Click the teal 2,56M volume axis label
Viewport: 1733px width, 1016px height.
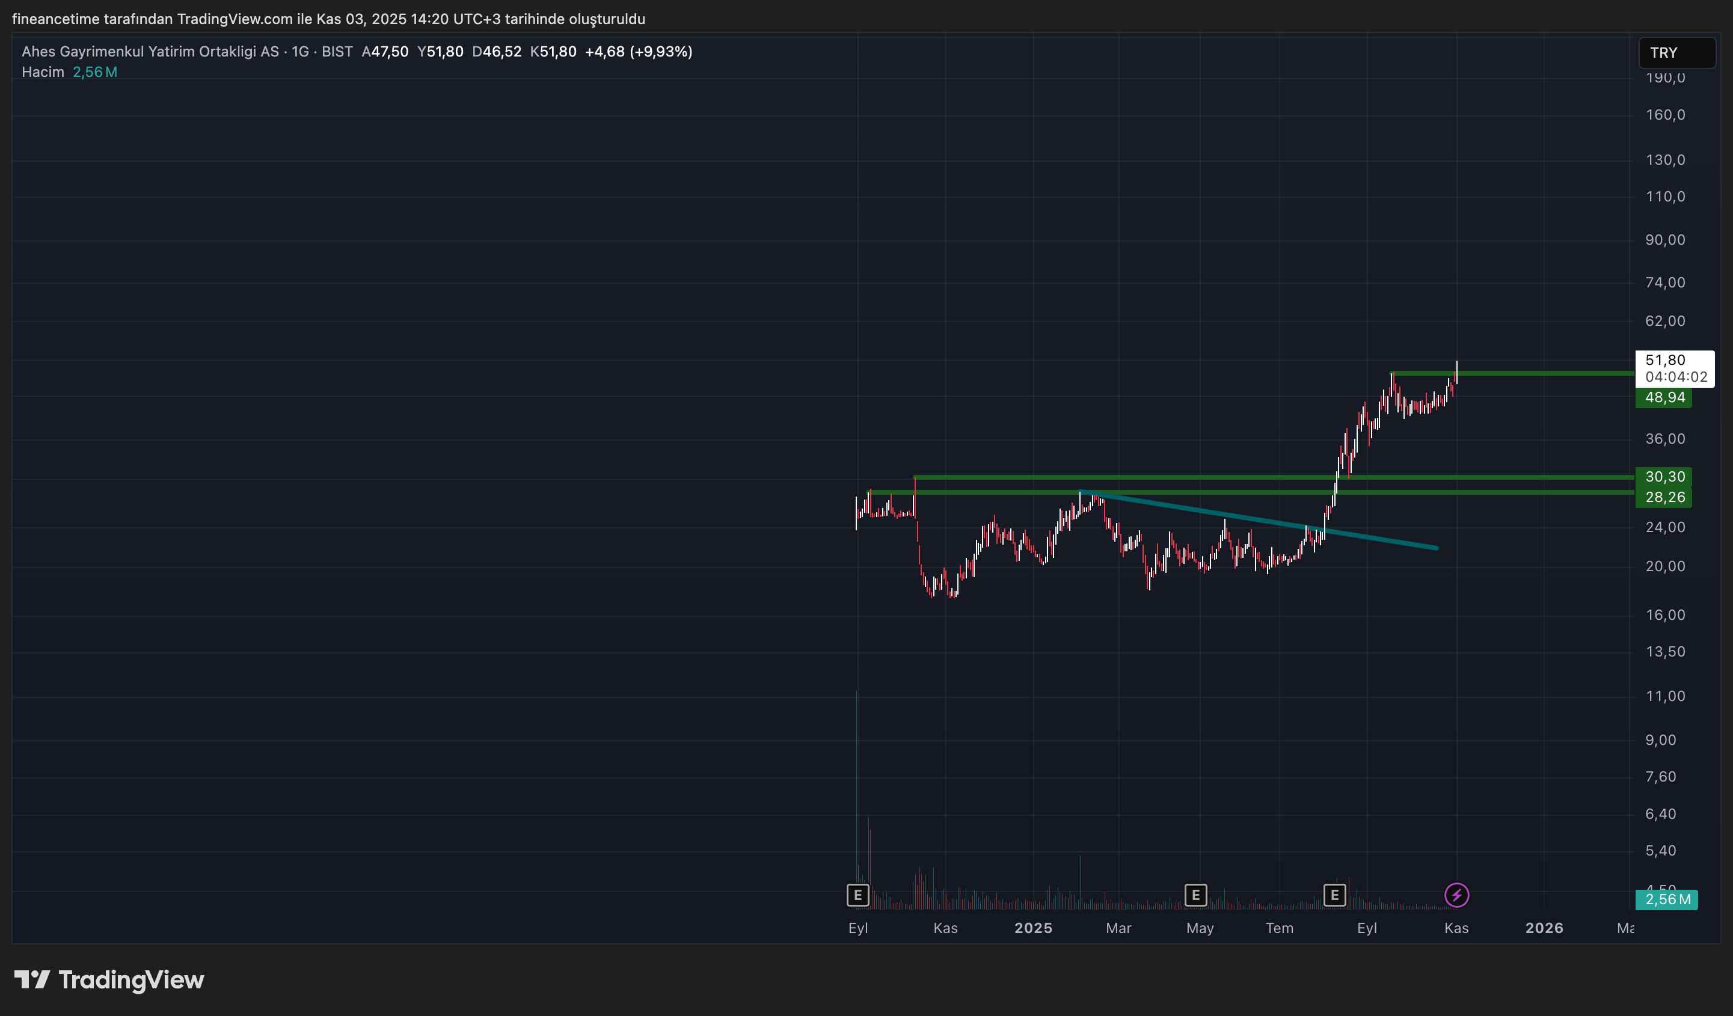(1667, 899)
